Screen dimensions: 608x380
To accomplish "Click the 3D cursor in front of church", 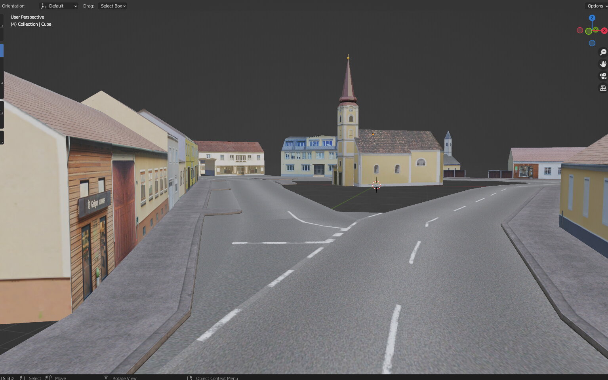I will pyautogui.click(x=376, y=185).
